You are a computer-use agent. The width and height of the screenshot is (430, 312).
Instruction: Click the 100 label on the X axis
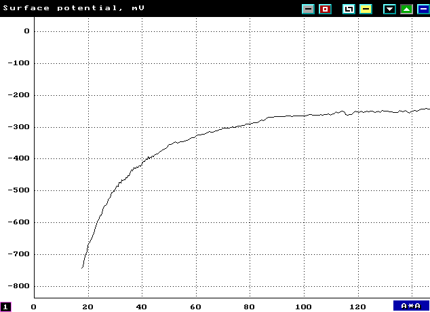tap(304, 307)
